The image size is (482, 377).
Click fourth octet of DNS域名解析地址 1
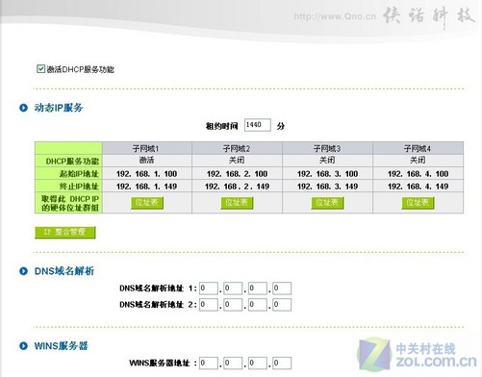tap(282, 289)
